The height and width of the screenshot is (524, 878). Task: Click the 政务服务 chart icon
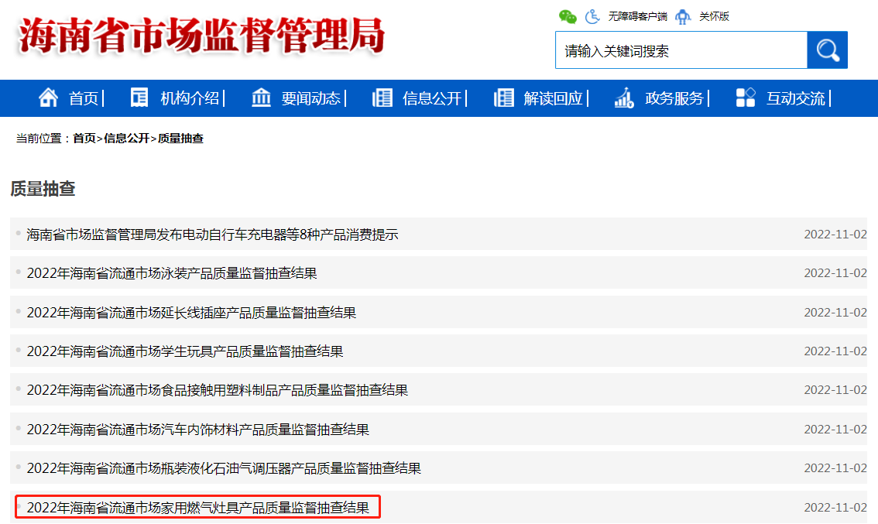point(624,98)
